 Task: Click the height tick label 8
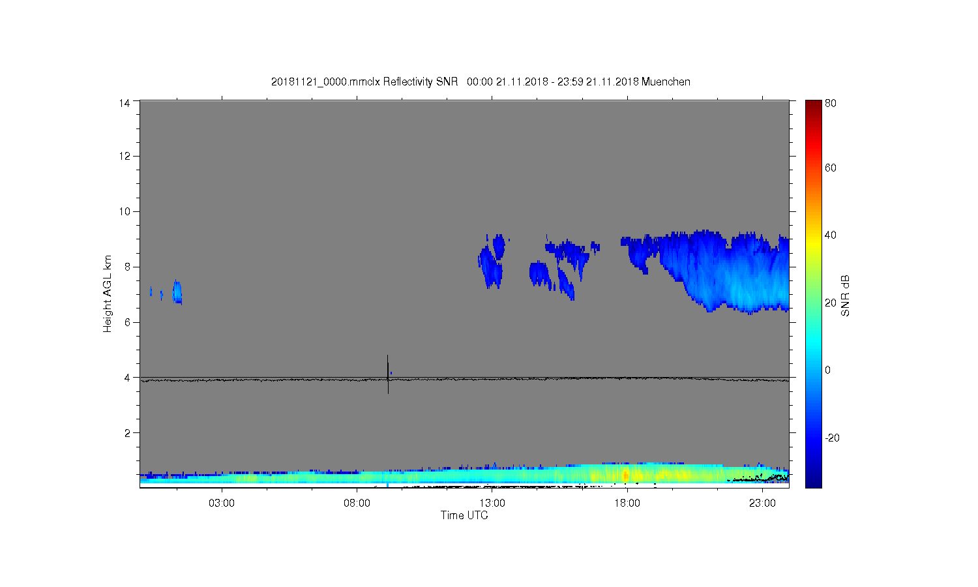(x=128, y=267)
